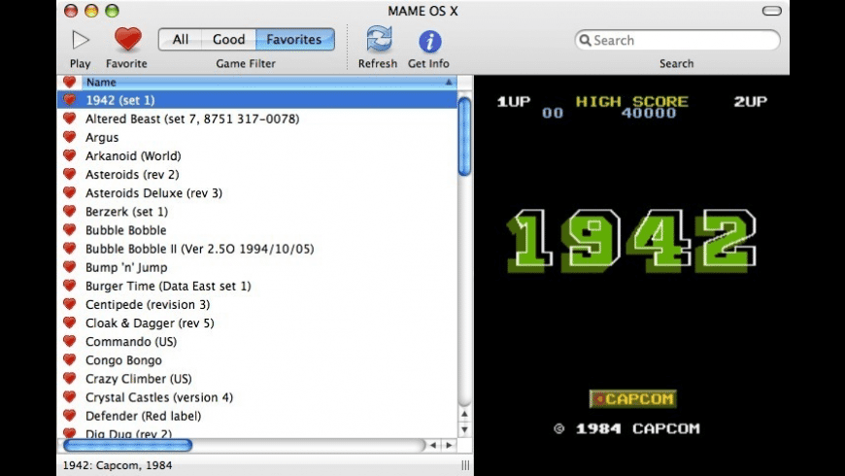Click the Refresh arrows icon
Image resolution: width=845 pixels, height=476 pixels.
(379, 40)
